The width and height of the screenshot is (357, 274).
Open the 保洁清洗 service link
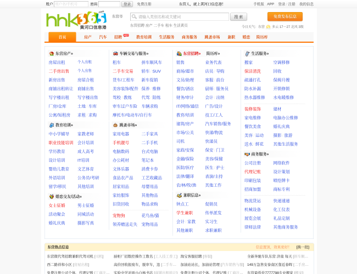coord(253,71)
